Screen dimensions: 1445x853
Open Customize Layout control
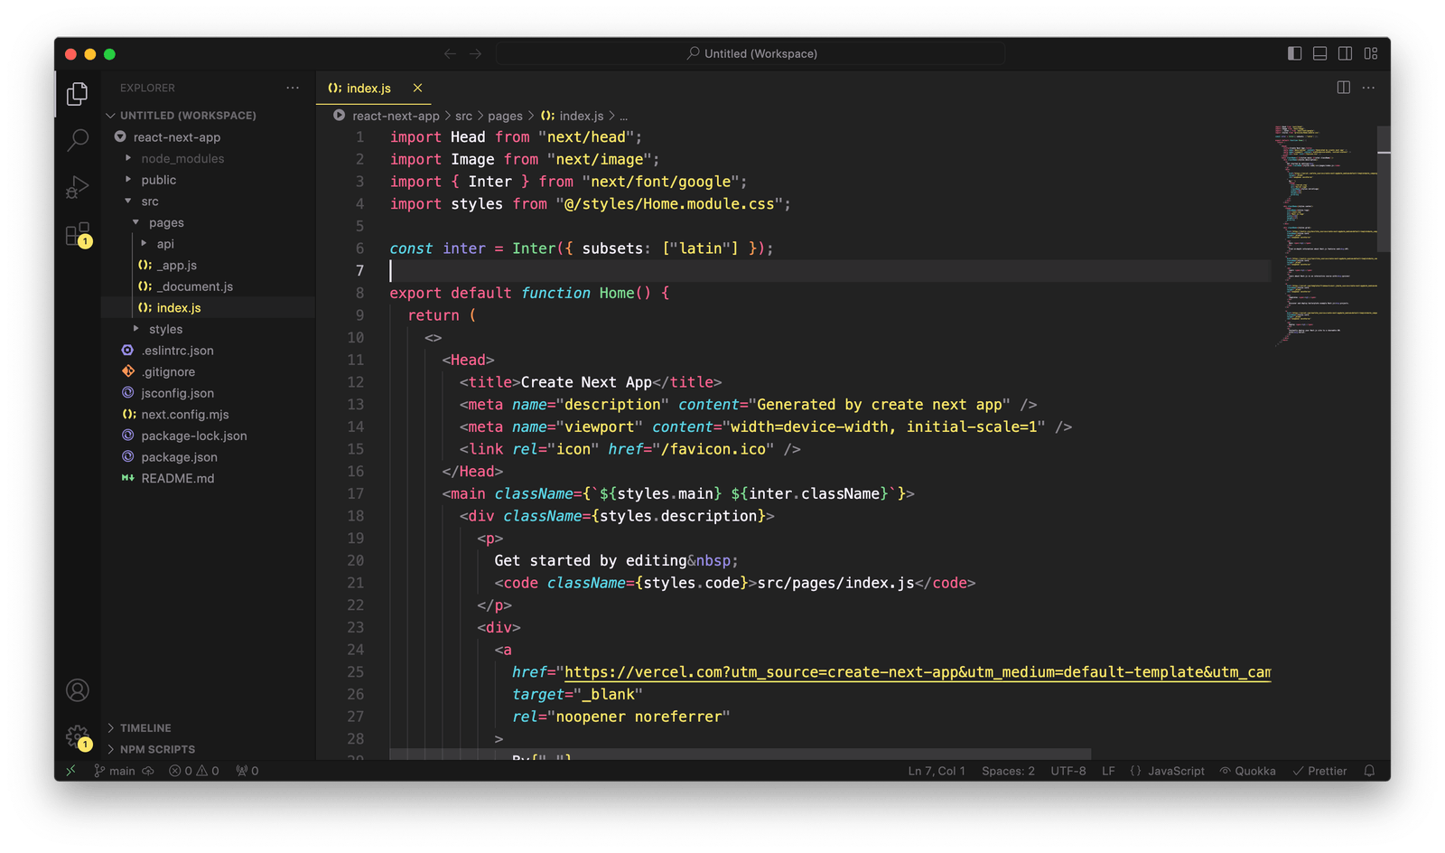point(1371,53)
